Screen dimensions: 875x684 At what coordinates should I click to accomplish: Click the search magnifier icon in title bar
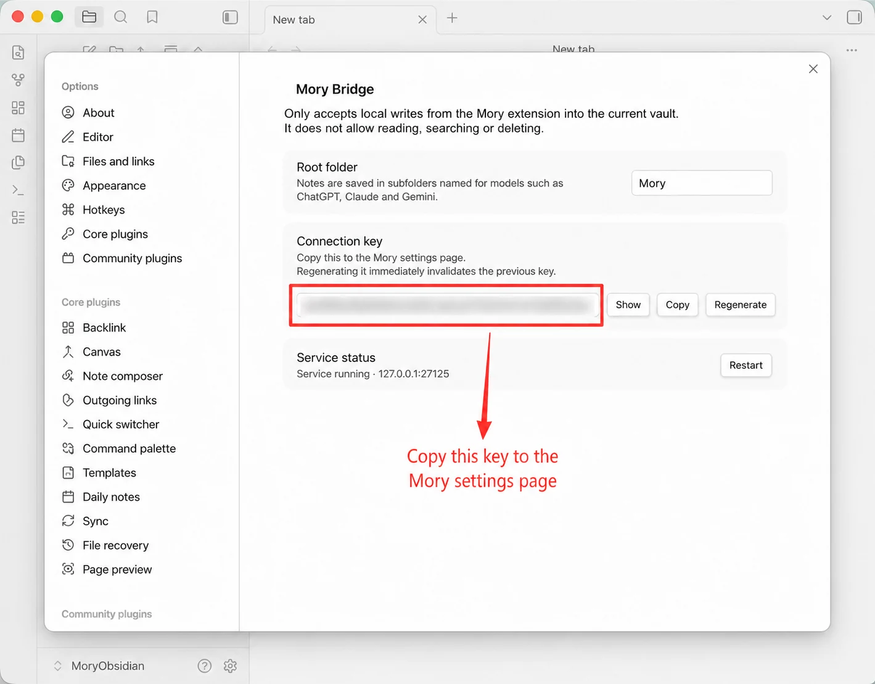(121, 17)
